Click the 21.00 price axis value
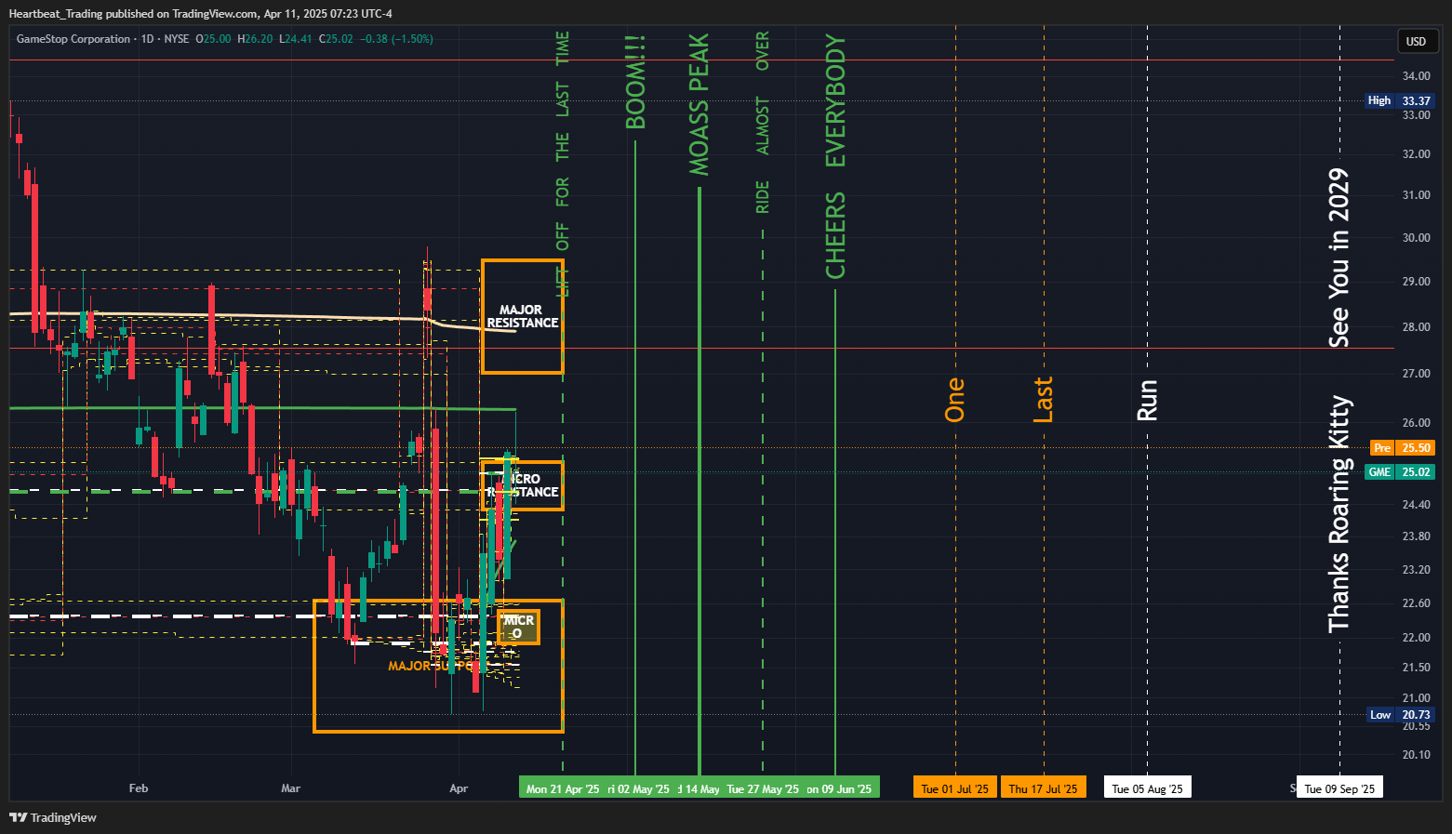Viewport: 1452px width, 834px height. [1417, 698]
